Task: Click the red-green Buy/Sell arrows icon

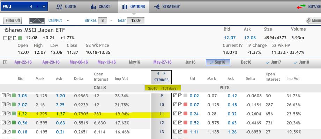Action: 301,7
